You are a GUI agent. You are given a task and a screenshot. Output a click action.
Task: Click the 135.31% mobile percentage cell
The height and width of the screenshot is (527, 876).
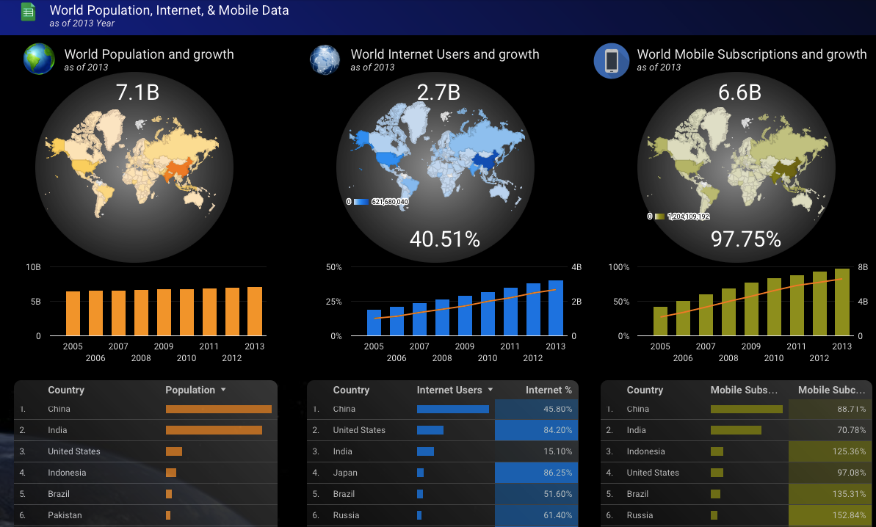click(x=830, y=493)
